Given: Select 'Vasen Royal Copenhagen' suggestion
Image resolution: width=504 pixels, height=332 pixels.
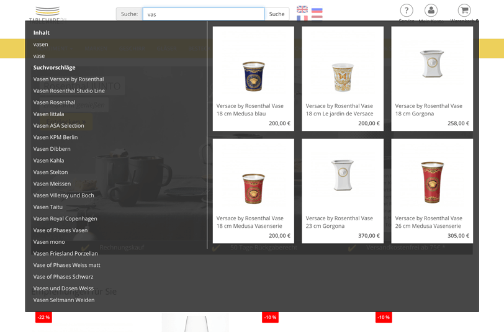Looking at the screenshot, I should [65, 218].
